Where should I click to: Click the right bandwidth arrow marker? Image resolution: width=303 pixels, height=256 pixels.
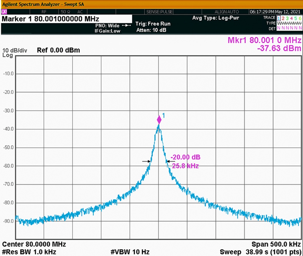[x=171, y=161]
